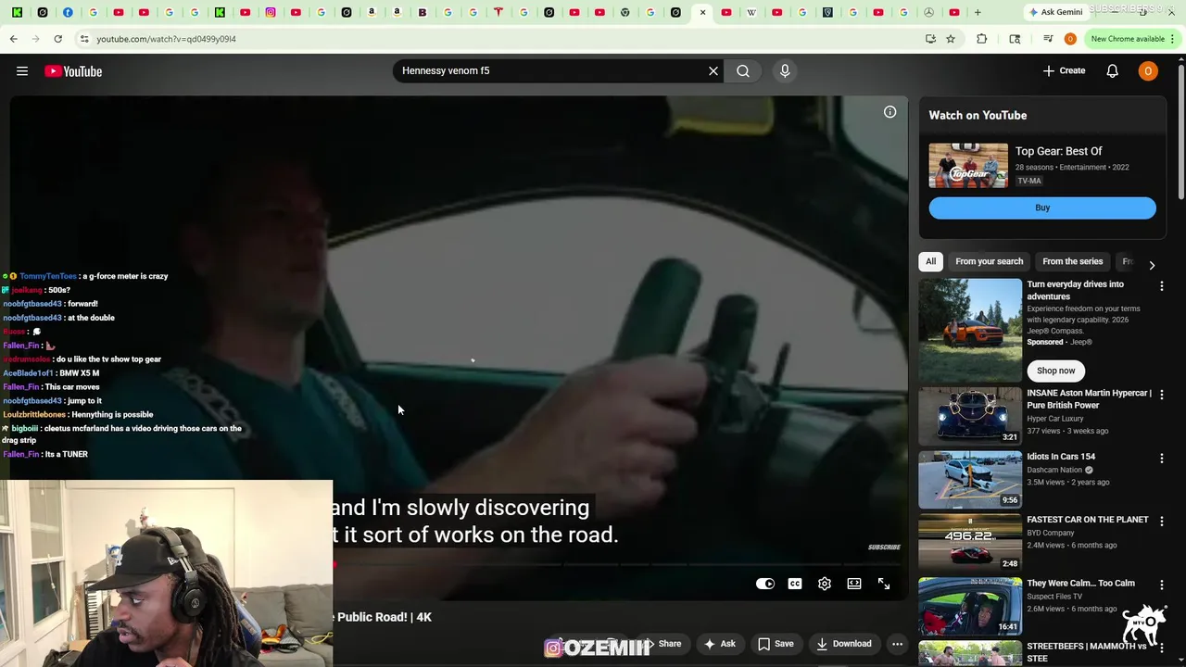Click the address bar URL
This screenshot has height=667, width=1186.
pos(167,39)
